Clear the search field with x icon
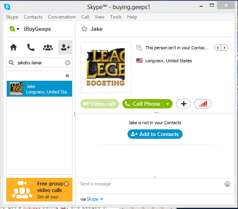Image resolution: width=238 pixels, height=209 pixels. (x=68, y=63)
